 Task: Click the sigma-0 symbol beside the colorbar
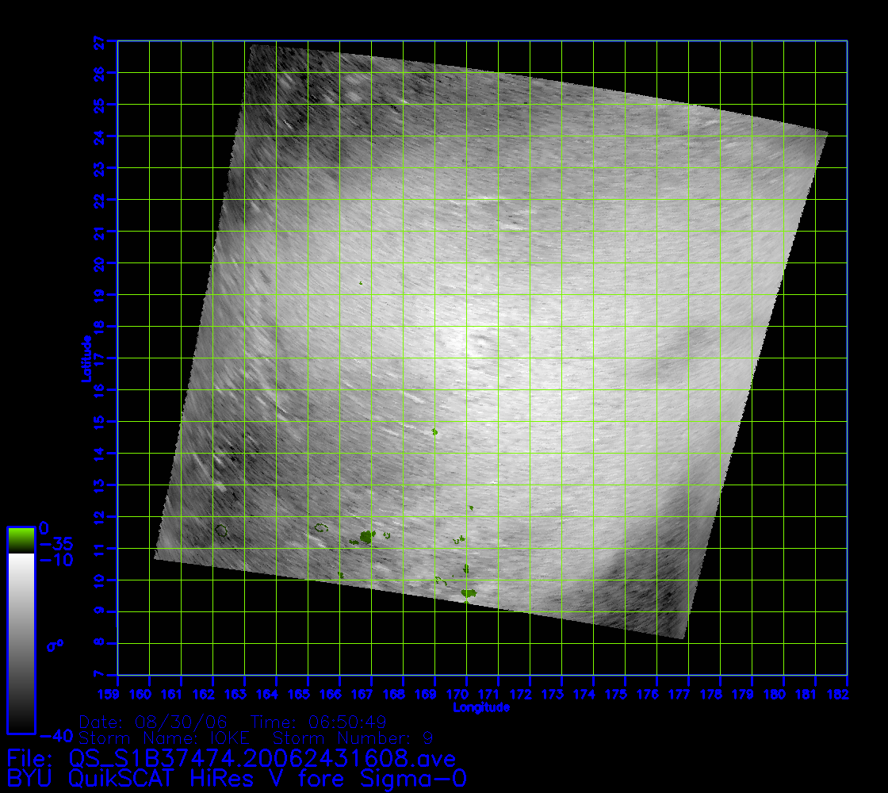tap(55, 646)
